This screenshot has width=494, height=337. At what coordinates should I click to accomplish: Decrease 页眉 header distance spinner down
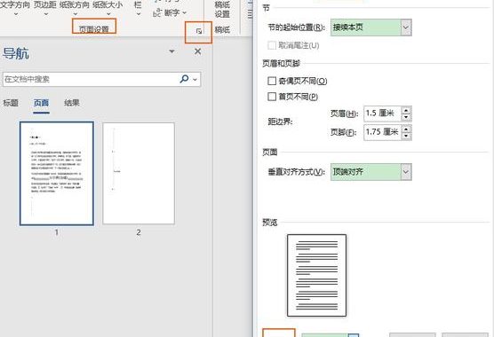(406, 117)
